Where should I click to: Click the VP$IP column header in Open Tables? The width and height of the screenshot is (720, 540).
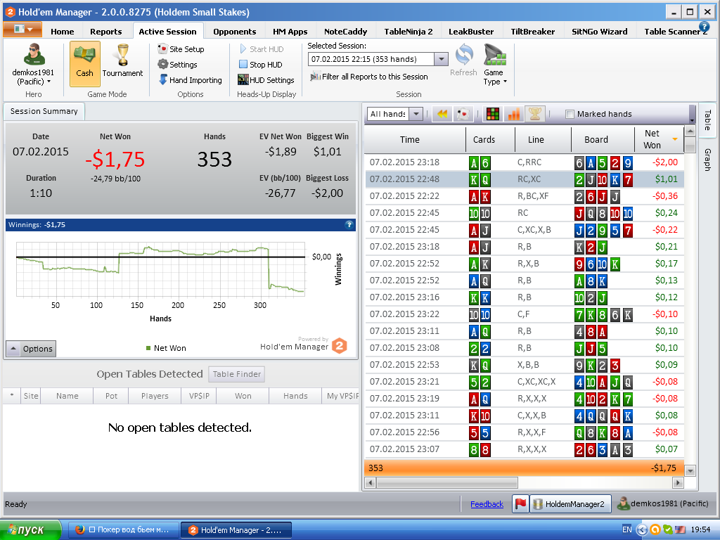[199, 396]
